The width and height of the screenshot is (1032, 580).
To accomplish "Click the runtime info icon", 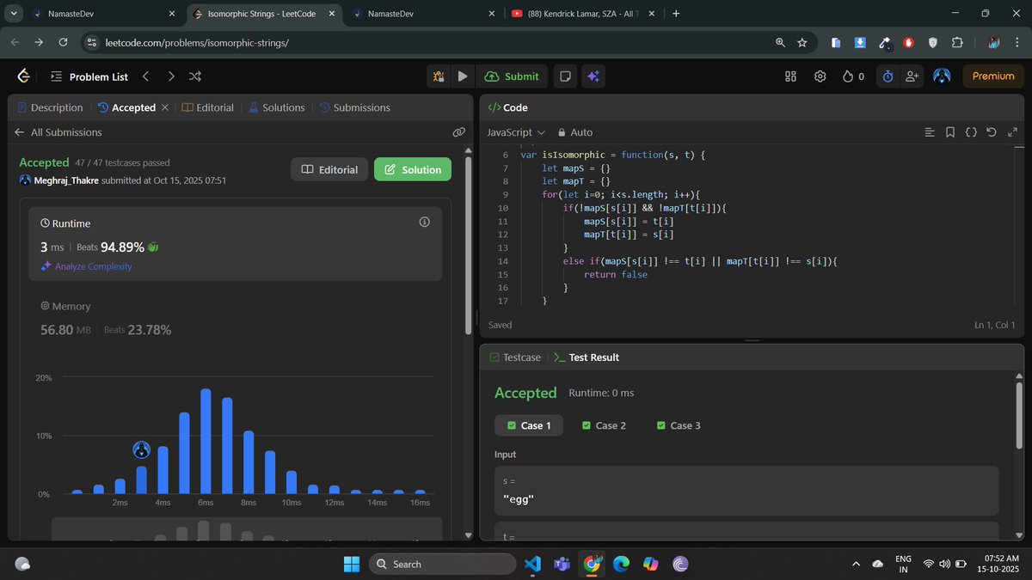I will click(424, 223).
